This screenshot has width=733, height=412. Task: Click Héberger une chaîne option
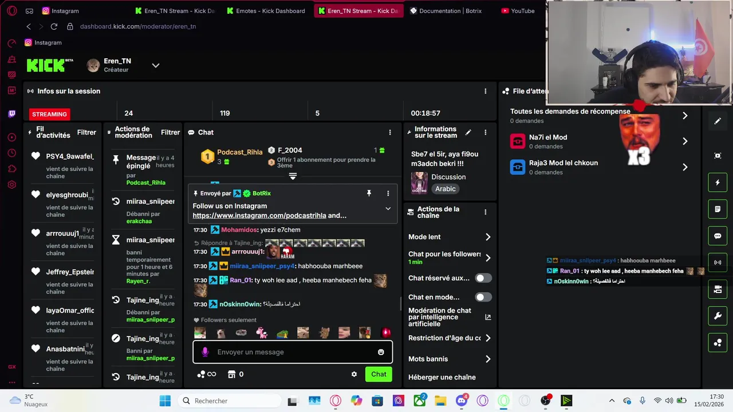click(x=442, y=377)
